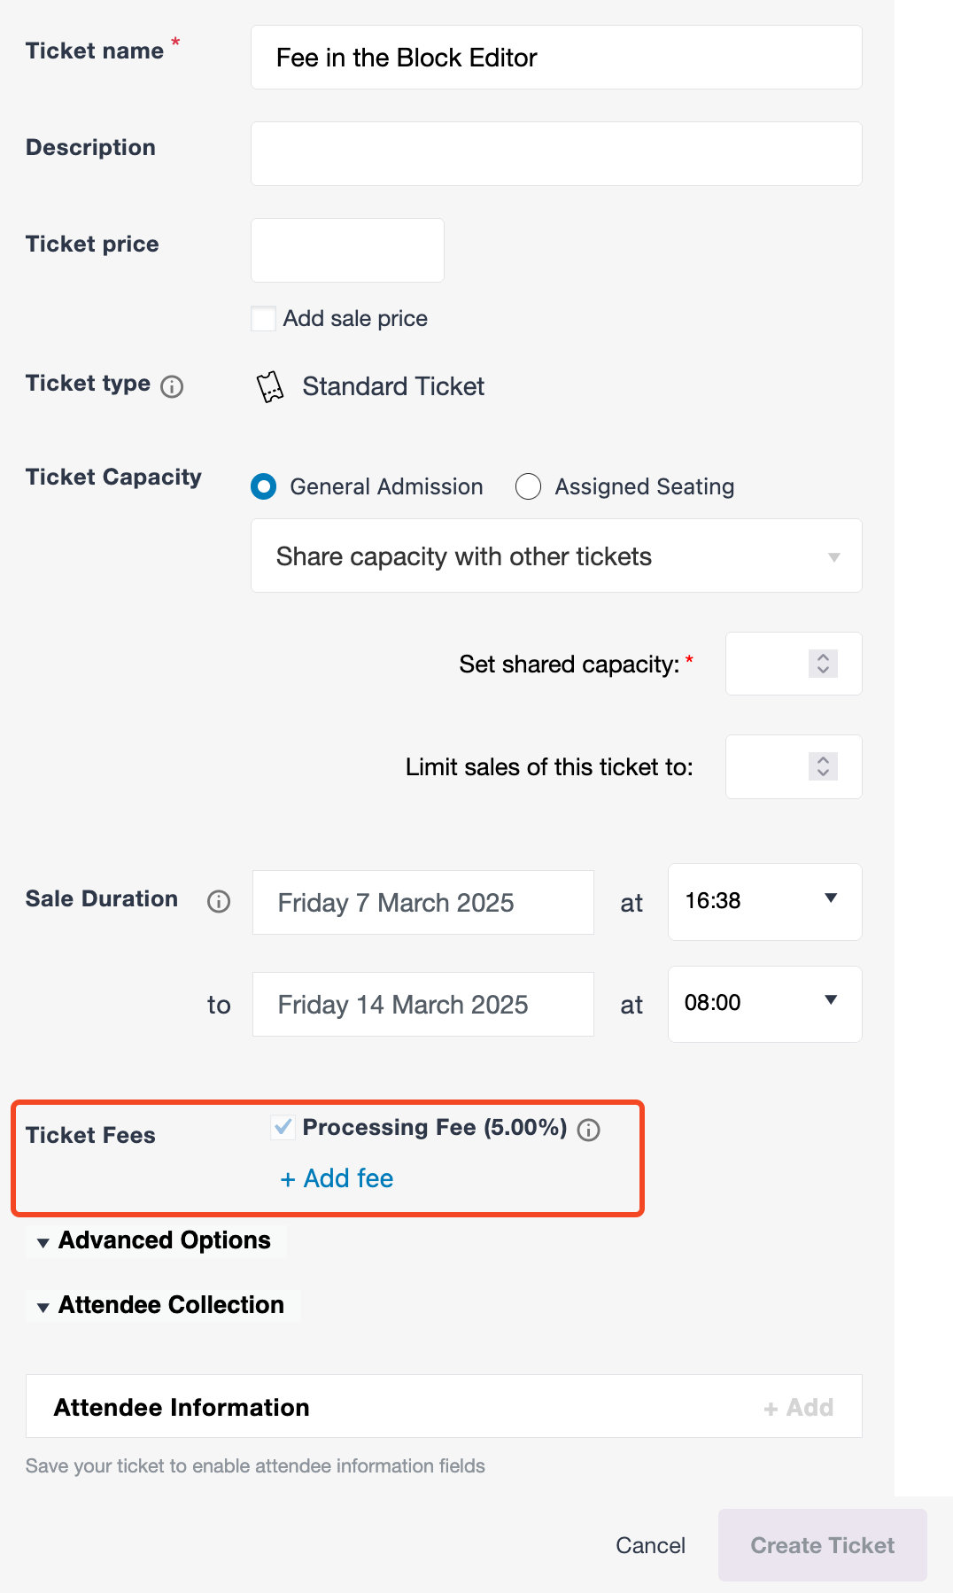Click the limit sales stepper down arrow
This screenshot has width=953, height=1593.
coord(822,774)
